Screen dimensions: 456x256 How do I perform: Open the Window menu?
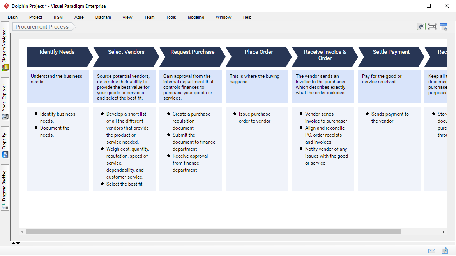pos(223,17)
